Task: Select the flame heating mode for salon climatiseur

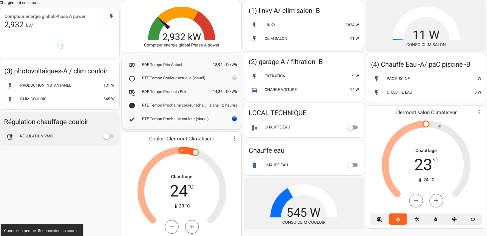Action: [x=398, y=219]
